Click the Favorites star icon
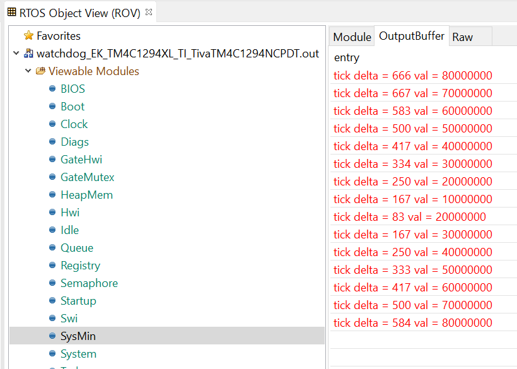Viewport: 517px width, 369px height. point(28,36)
